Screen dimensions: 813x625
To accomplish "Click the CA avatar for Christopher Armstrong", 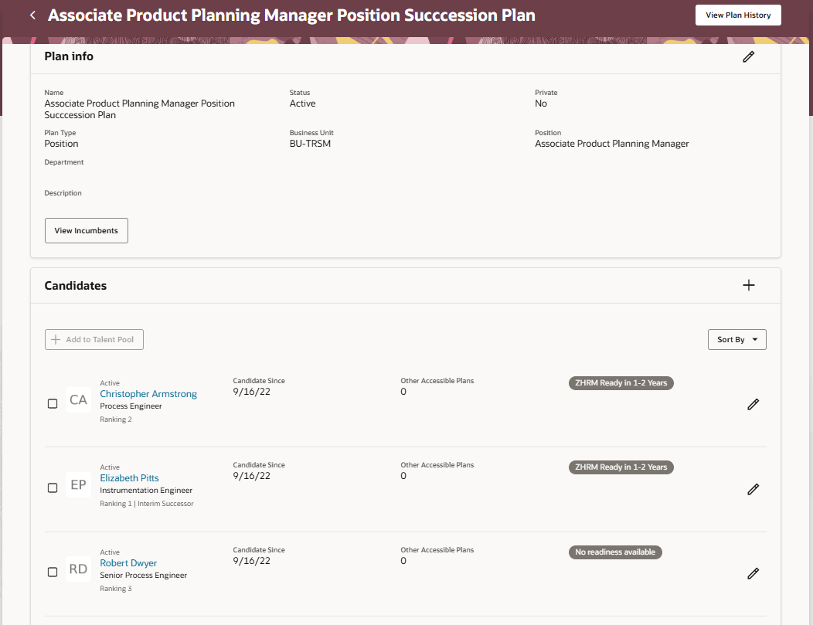I will coord(78,400).
